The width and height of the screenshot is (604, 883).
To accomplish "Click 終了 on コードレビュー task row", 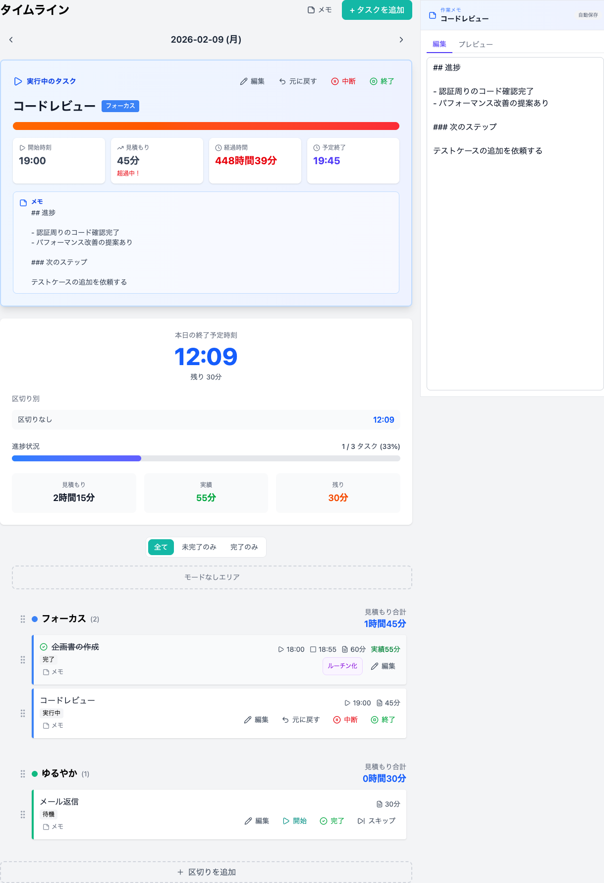I will coord(383,720).
